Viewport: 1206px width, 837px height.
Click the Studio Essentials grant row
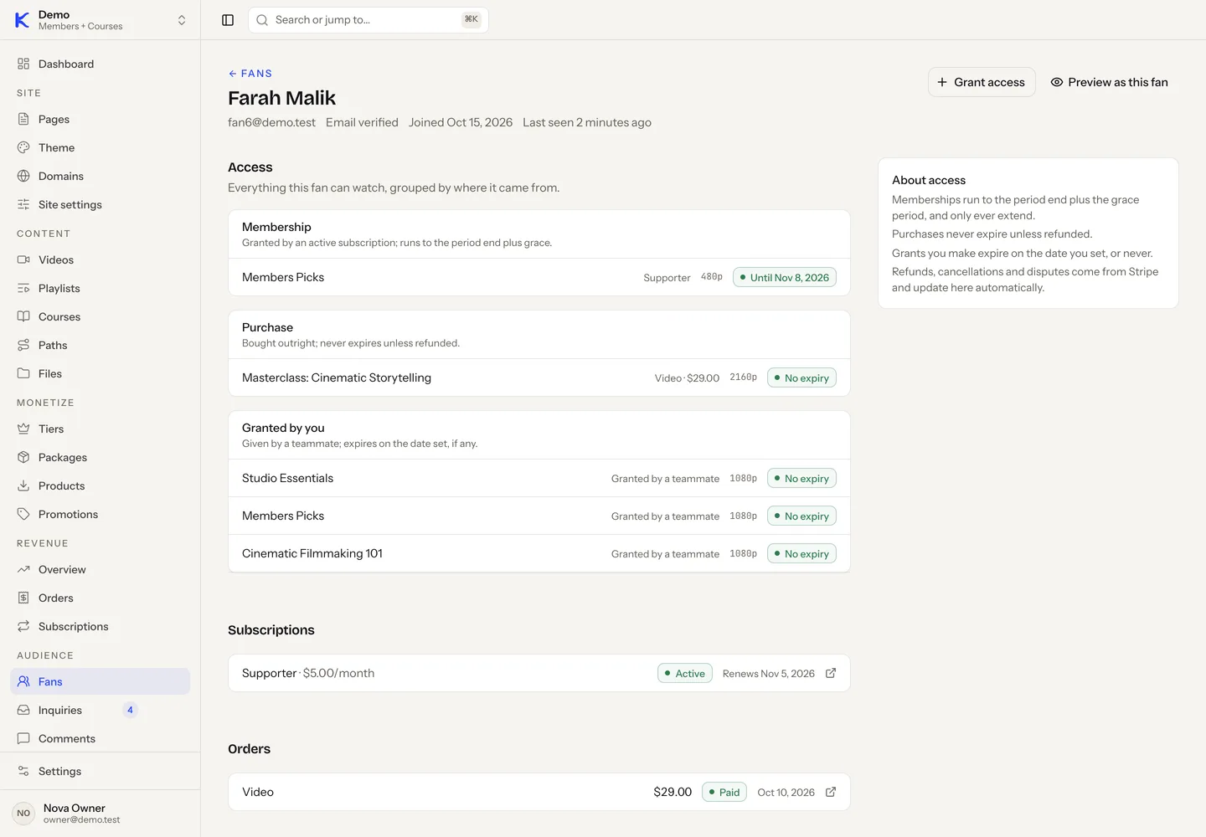[x=539, y=478]
